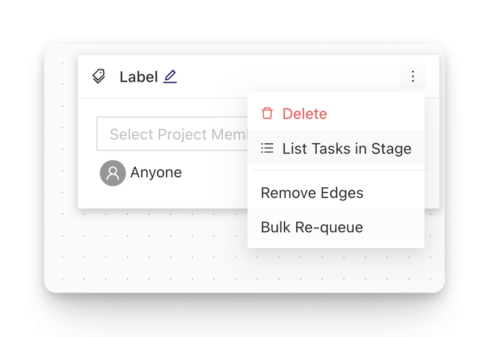
Task: Choose List Tasks in Stage
Action: click(x=335, y=148)
